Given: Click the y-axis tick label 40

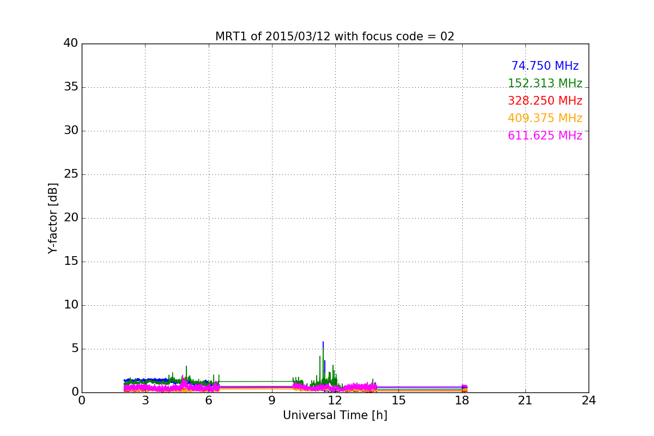Looking at the screenshot, I should coord(71,44).
